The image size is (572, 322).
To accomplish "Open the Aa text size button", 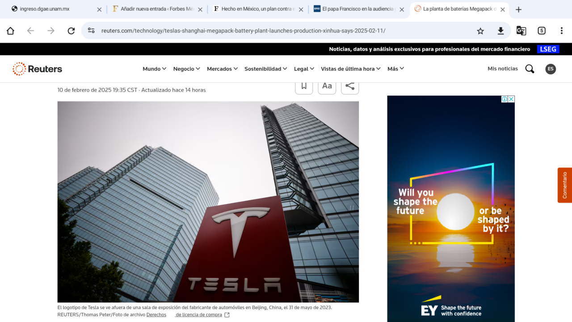I will point(327,86).
